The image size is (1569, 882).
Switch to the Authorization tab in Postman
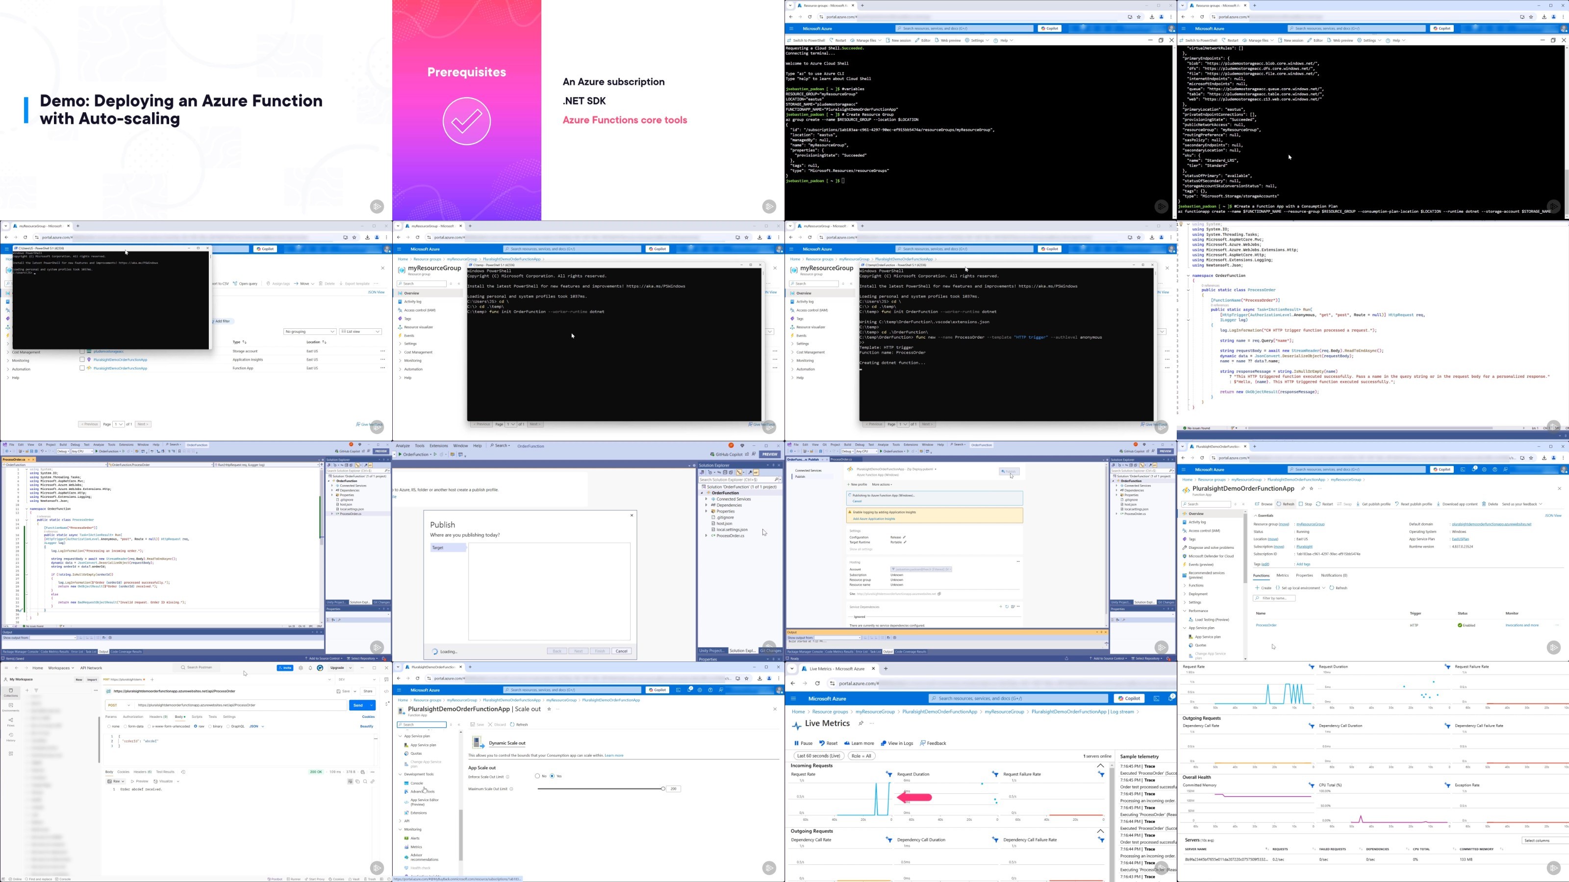133,717
